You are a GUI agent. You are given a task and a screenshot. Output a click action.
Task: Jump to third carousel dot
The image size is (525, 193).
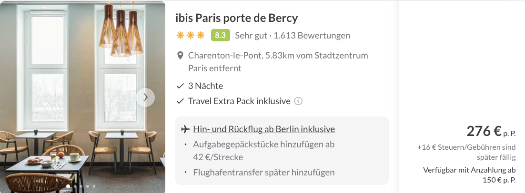click(x=81, y=186)
